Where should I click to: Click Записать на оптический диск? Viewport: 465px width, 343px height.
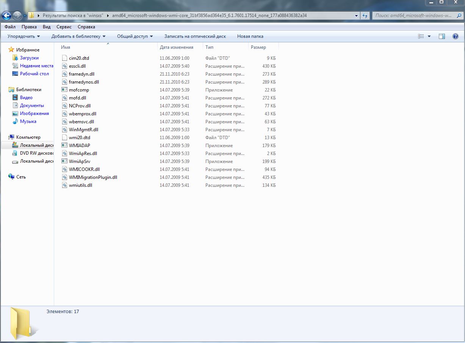click(195, 36)
